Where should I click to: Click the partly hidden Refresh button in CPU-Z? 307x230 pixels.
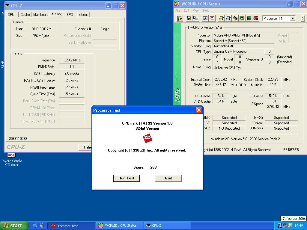[x=85, y=147]
